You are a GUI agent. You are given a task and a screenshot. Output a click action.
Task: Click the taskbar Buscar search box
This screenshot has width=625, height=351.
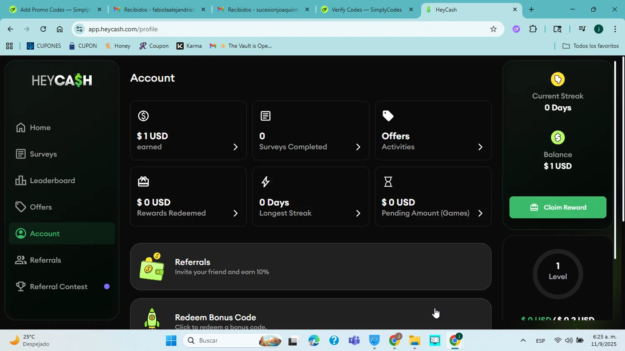232,341
